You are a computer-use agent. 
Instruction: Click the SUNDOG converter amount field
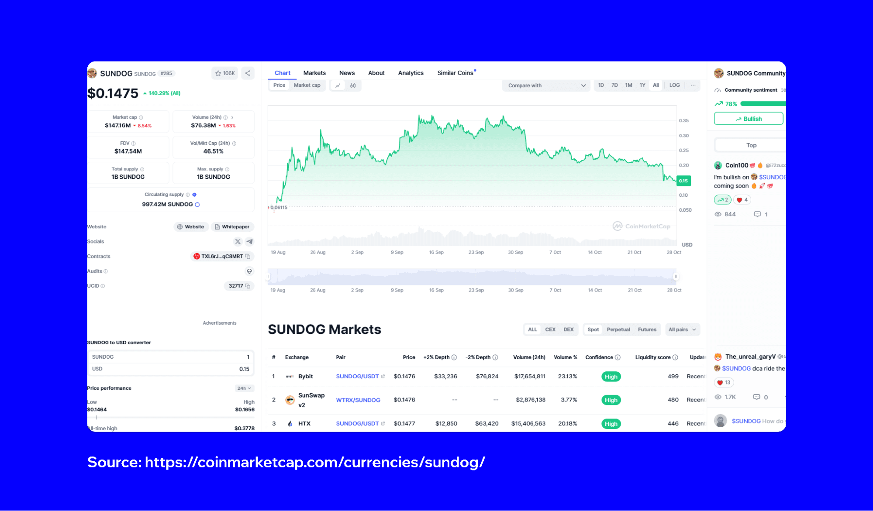coord(170,357)
